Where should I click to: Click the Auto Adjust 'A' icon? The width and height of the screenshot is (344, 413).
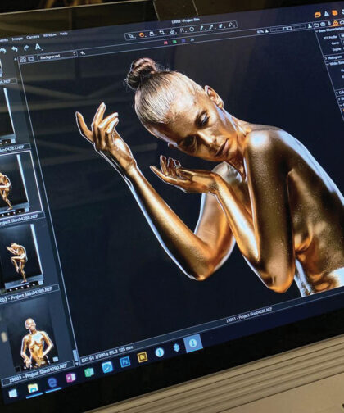coord(38,47)
